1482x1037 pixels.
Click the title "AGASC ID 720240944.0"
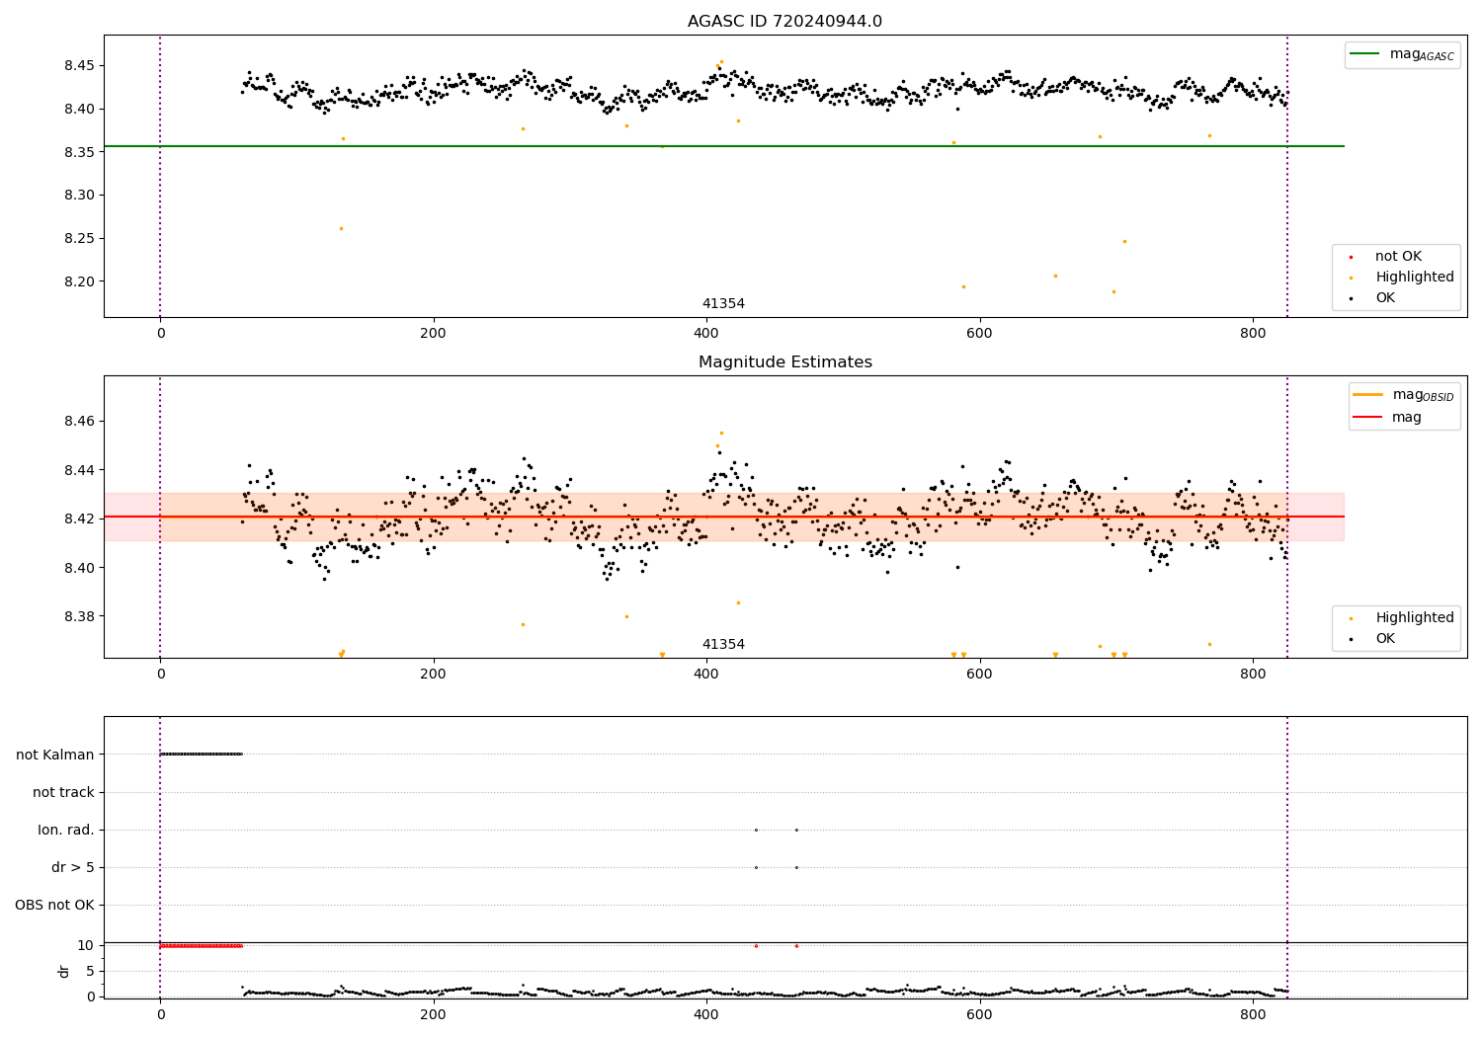point(784,22)
